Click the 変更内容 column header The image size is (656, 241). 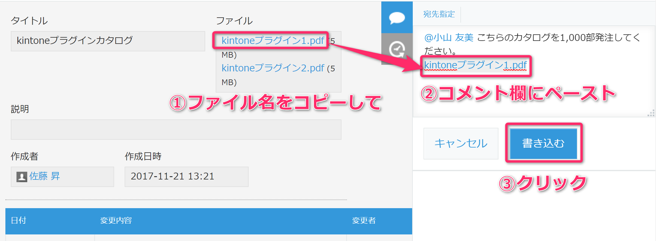116,220
